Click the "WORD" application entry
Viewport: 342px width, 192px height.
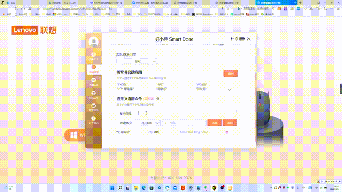[201, 84]
